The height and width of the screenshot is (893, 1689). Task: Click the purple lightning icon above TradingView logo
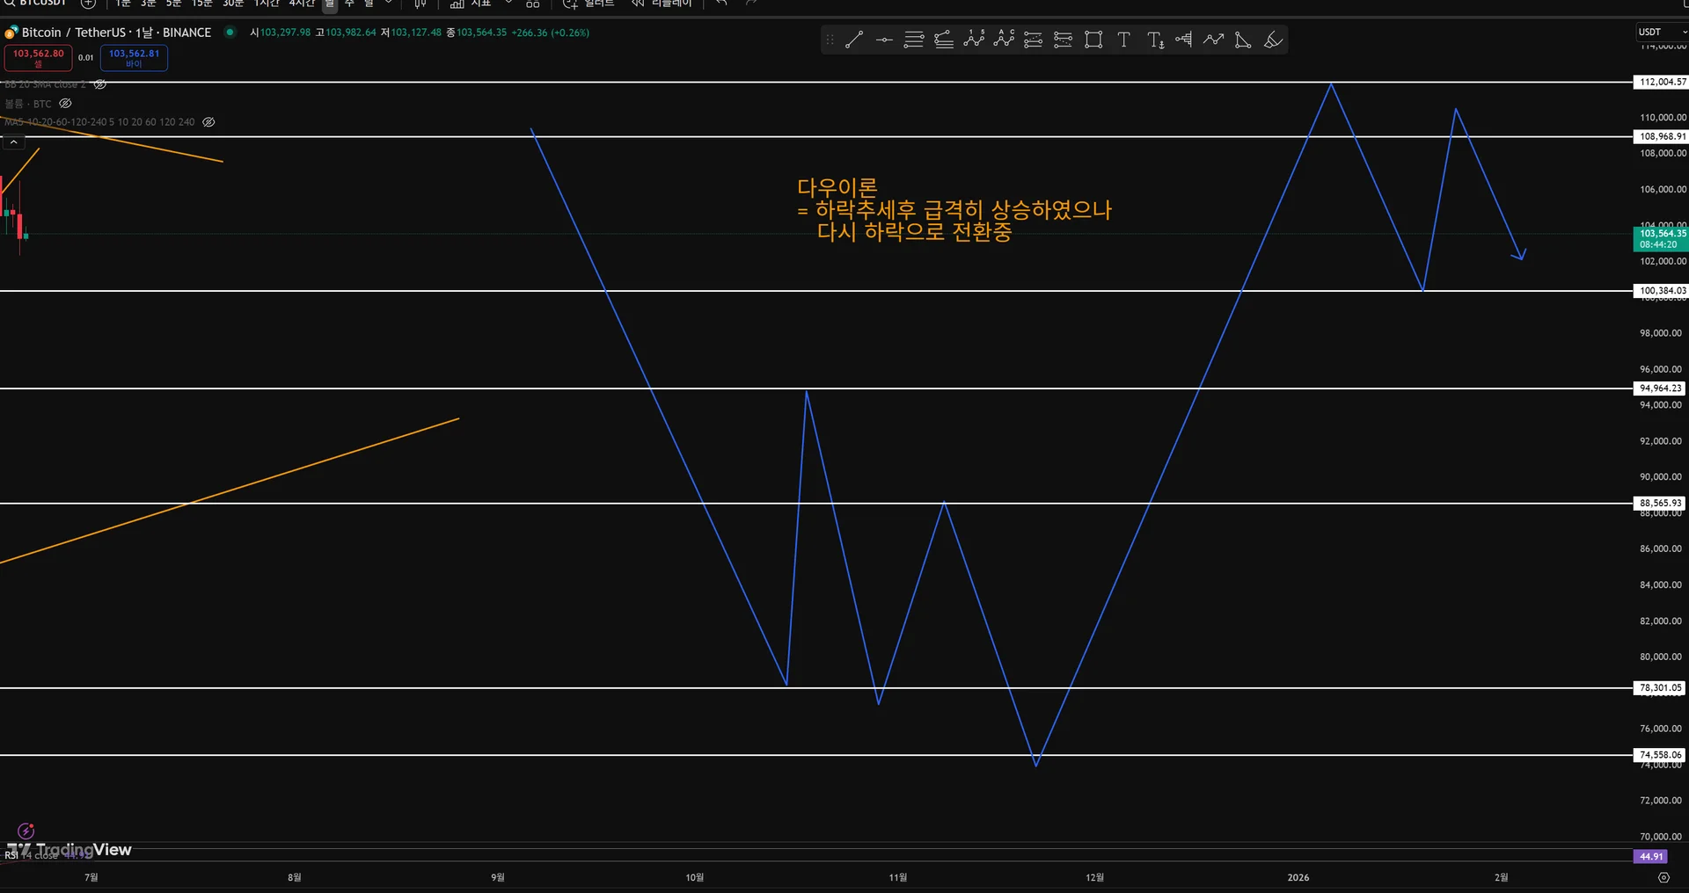point(26,831)
